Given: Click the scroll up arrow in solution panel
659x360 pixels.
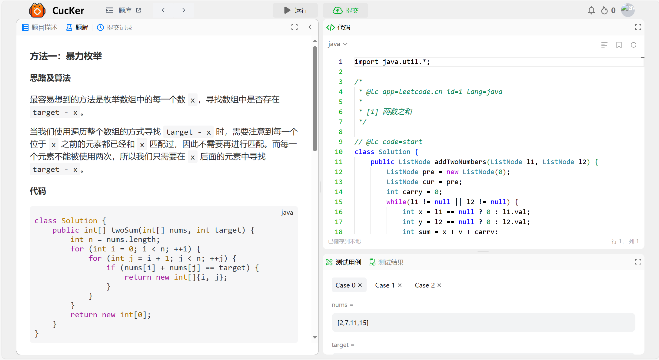Looking at the screenshot, I should pos(315,41).
